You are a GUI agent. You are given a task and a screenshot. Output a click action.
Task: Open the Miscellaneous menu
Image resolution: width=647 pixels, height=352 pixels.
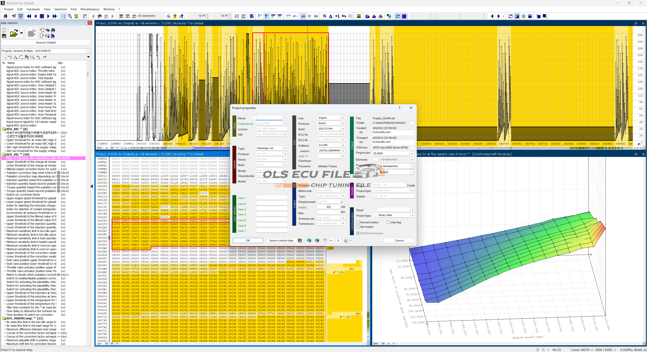(x=90, y=9)
